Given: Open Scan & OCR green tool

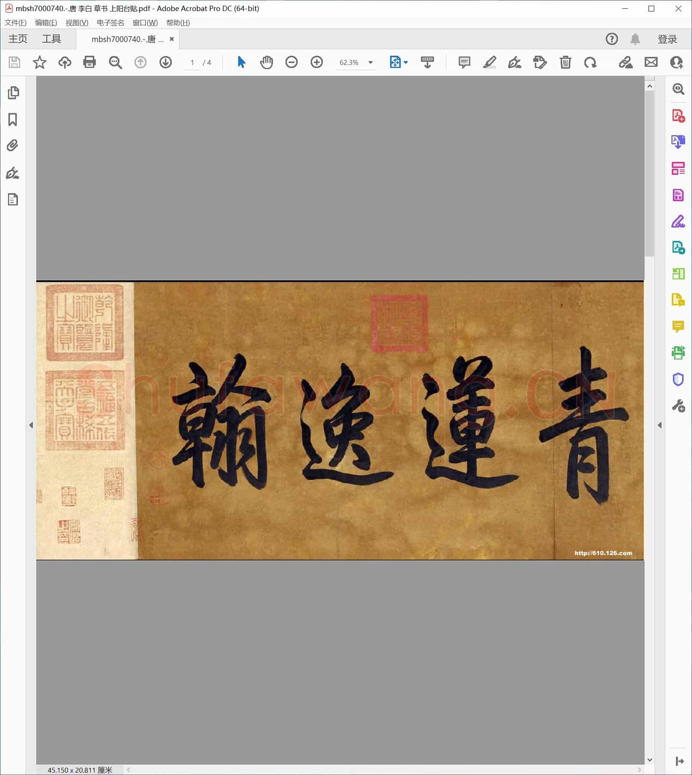Looking at the screenshot, I should click(678, 353).
